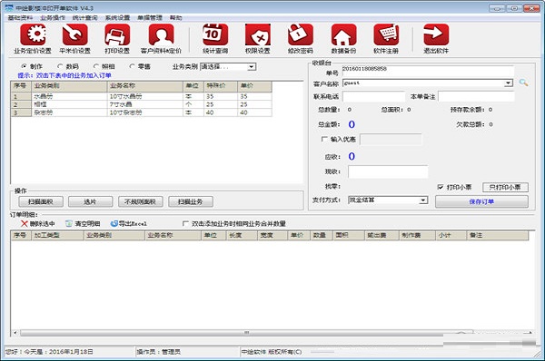Expand 支付方式 dropdown
The height and width of the screenshot is (361, 545).
point(423,200)
